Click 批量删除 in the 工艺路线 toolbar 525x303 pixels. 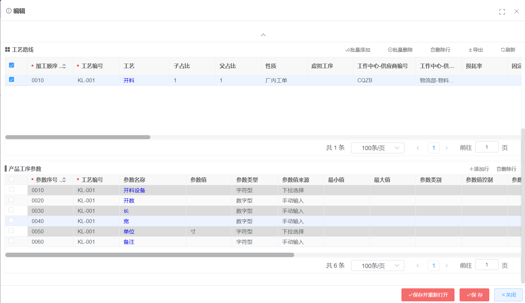(400, 50)
